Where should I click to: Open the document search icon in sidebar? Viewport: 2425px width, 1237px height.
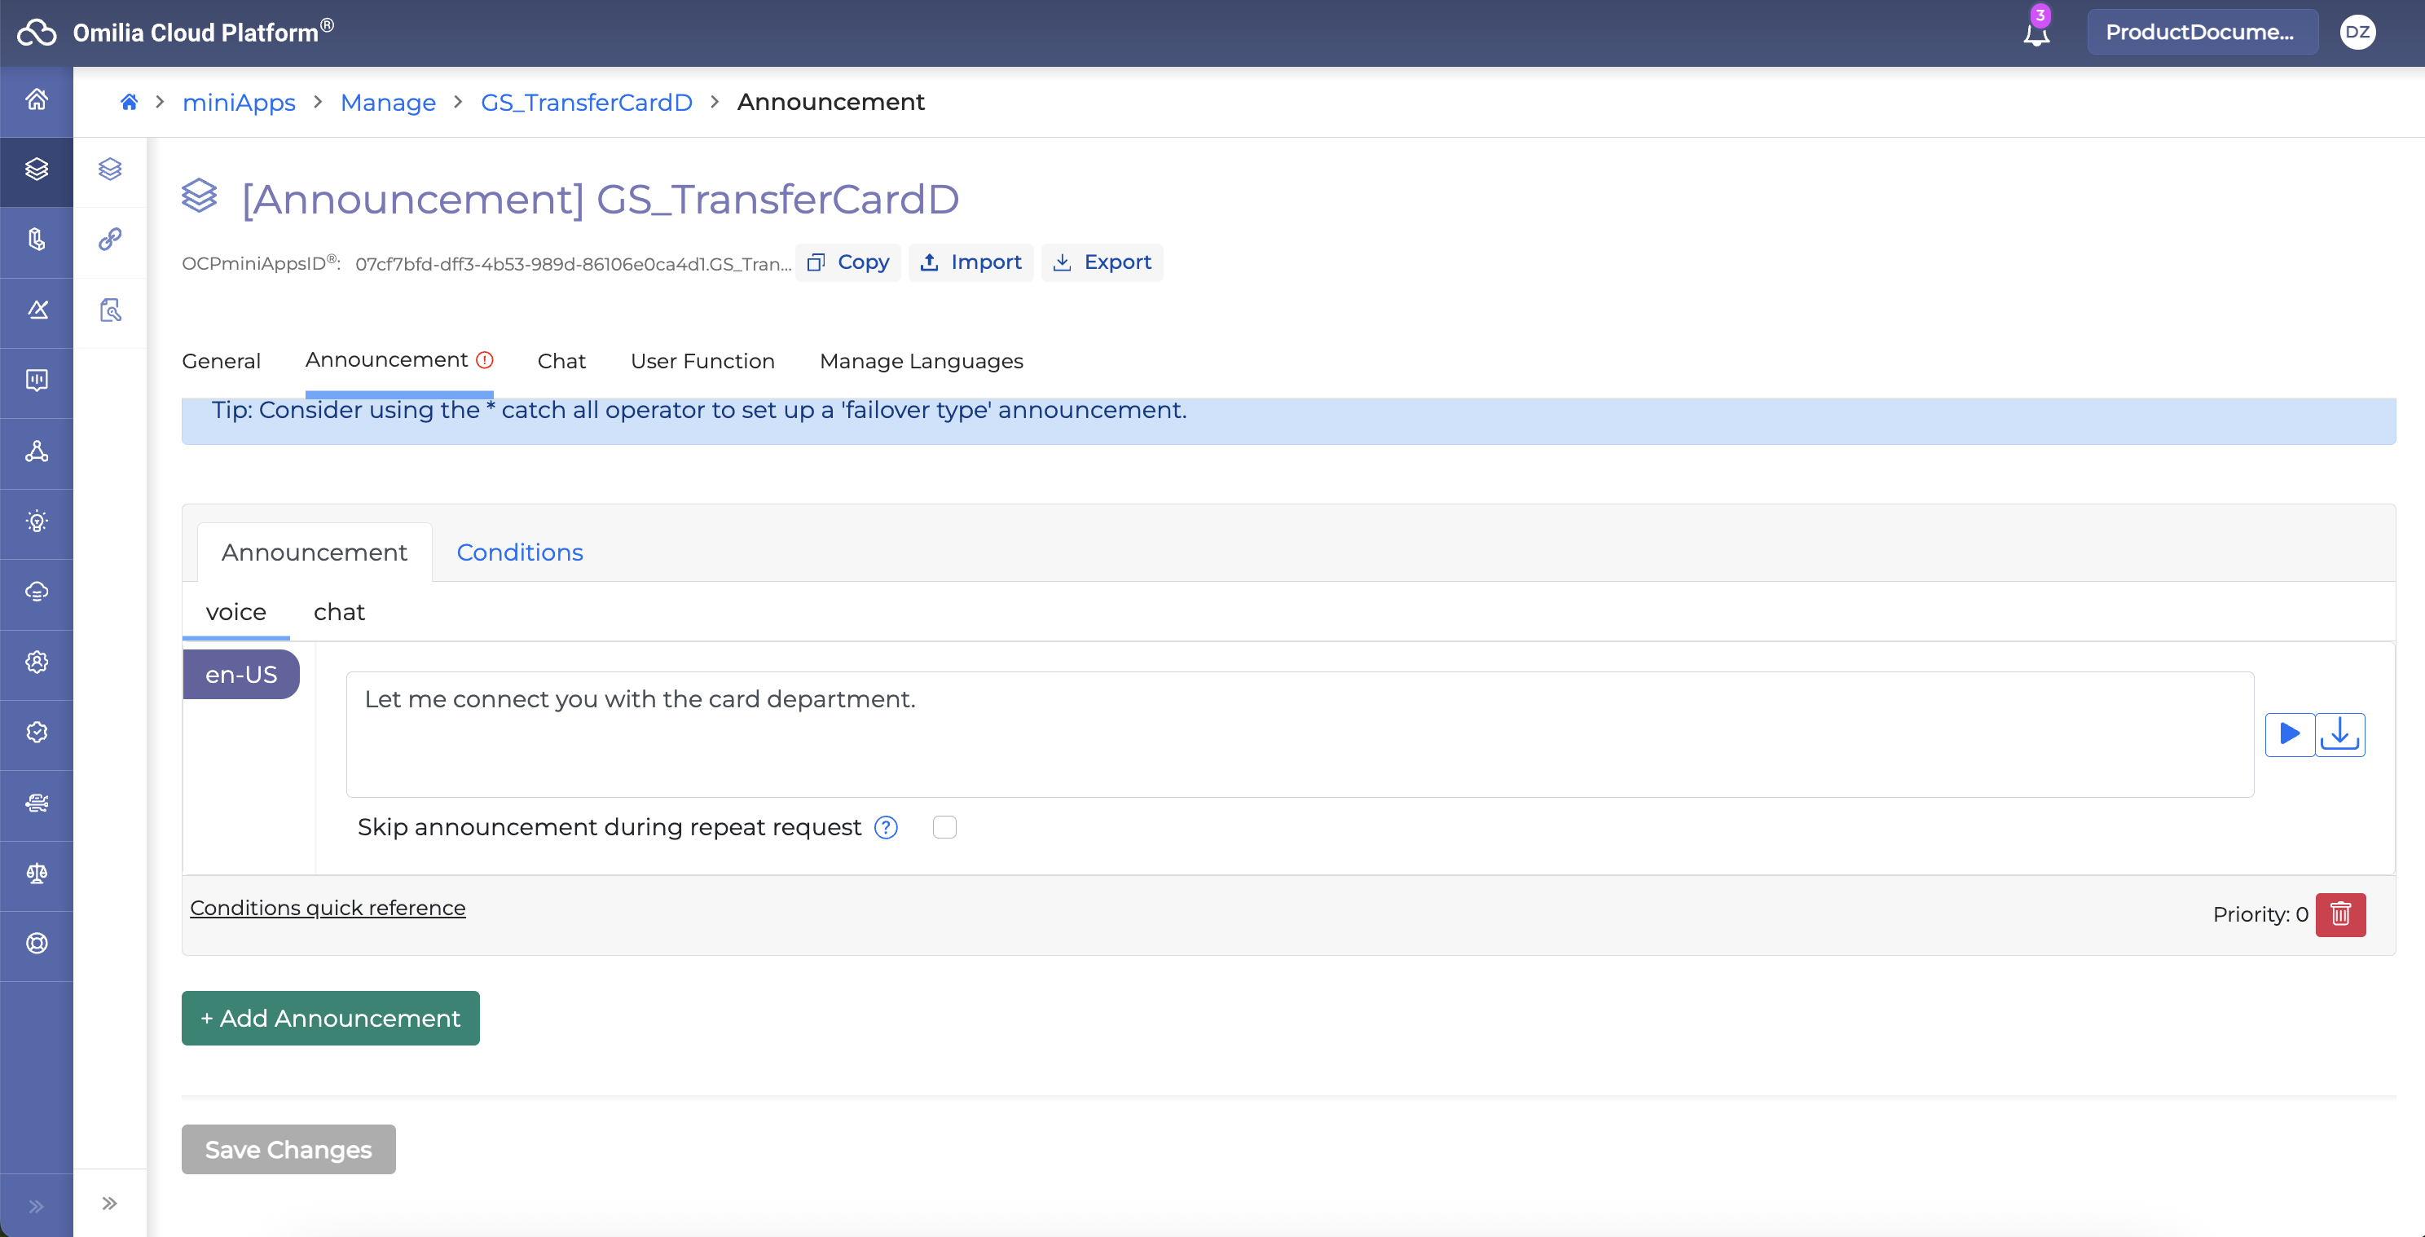pos(110,310)
